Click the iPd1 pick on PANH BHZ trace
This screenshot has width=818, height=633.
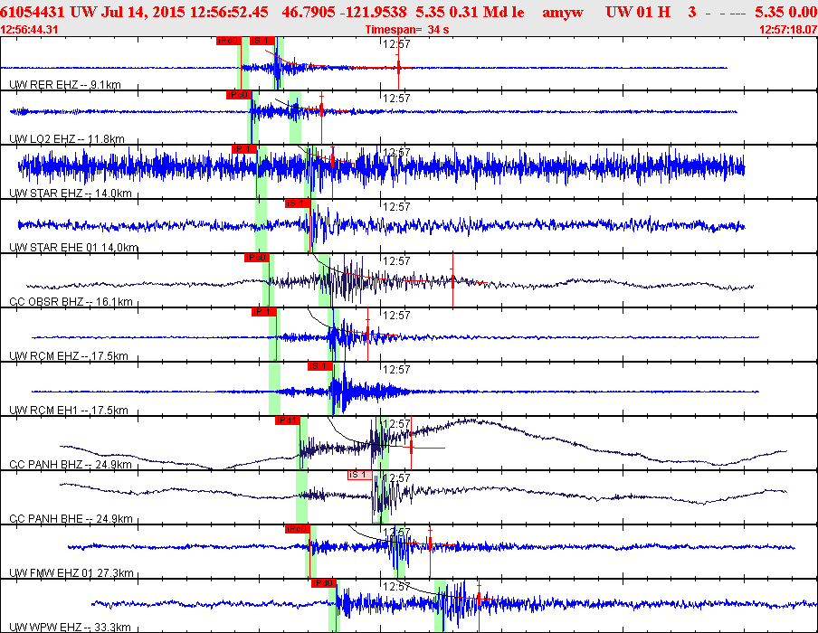tap(288, 420)
